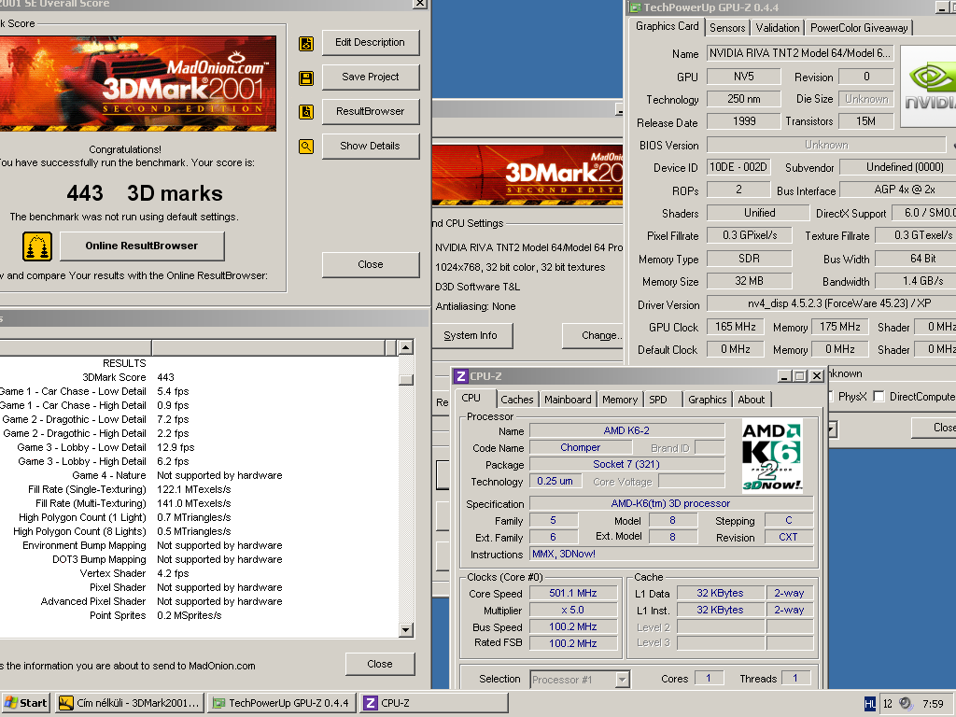Click the Core Speed 501.1 MHz value

tap(573, 593)
